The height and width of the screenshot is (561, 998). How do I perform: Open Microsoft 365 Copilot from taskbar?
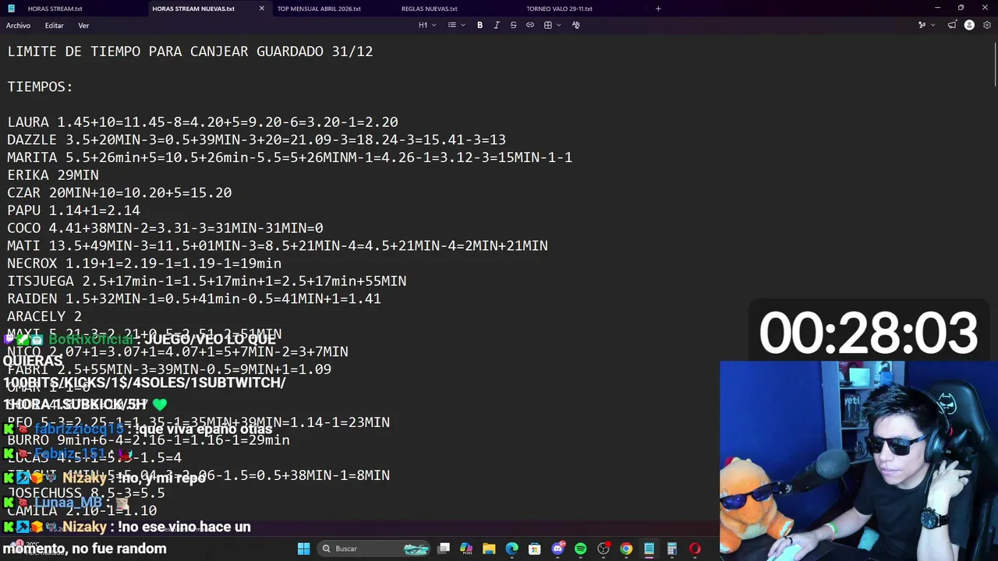tap(466, 549)
